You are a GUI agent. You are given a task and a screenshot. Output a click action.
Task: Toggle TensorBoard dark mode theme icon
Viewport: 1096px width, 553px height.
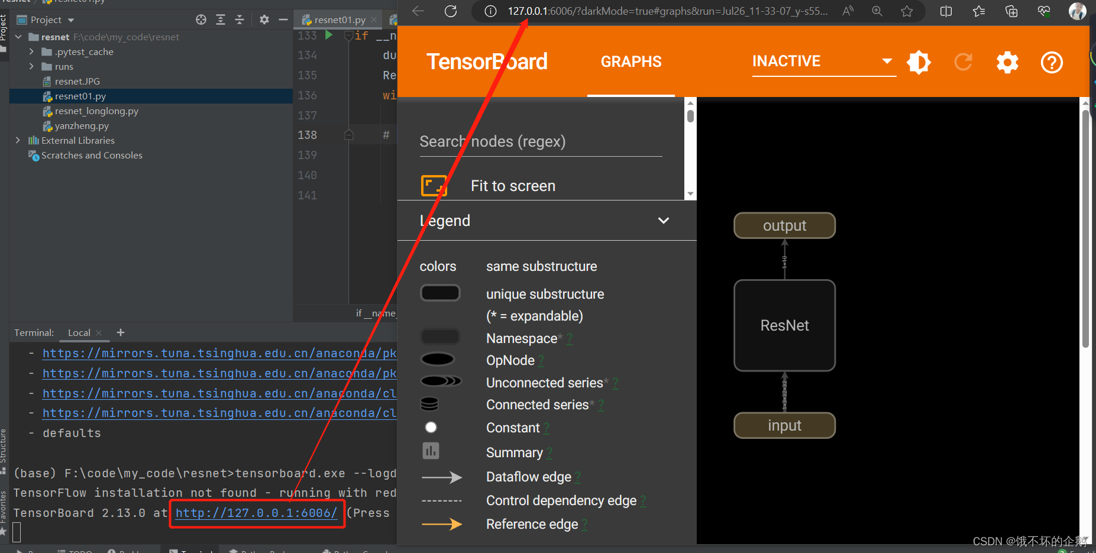click(x=919, y=62)
